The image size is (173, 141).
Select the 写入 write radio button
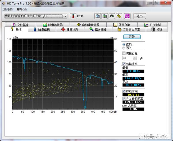124,48
